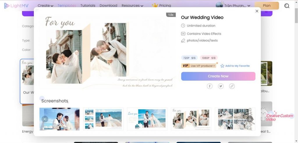Change playback speed 1.0x badge
The image size is (298, 143).
pos(171,15)
